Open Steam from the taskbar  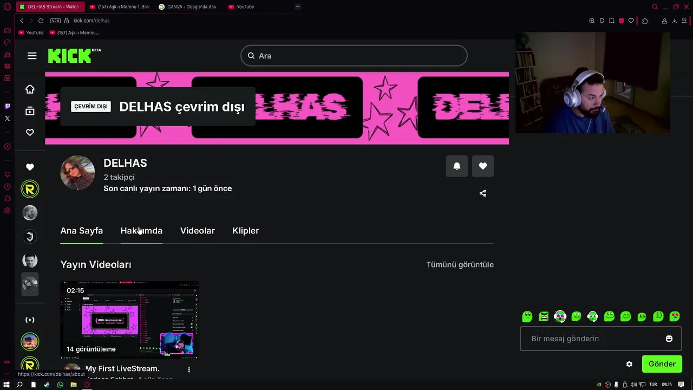pyautogui.click(x=47, y=385)
